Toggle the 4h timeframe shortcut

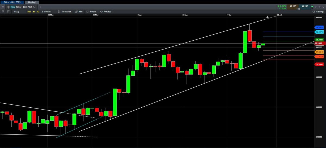[34, 12]
